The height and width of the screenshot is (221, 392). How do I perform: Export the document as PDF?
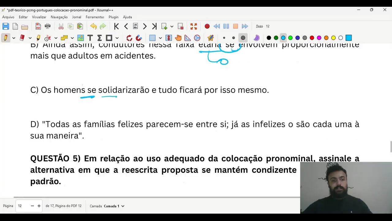38,26
